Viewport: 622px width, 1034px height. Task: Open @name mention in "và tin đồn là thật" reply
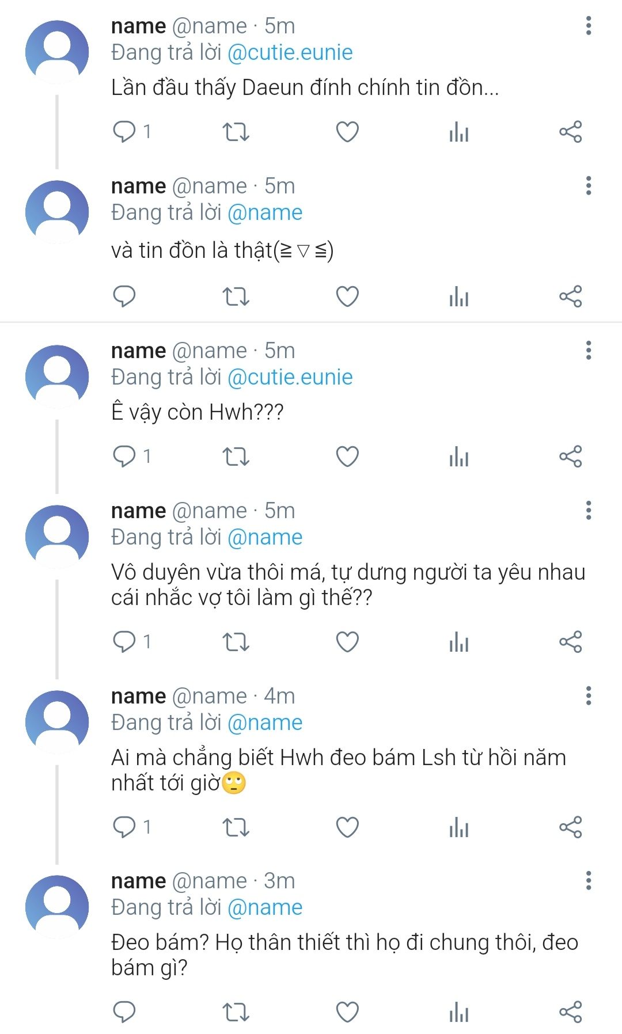(265, 213)
